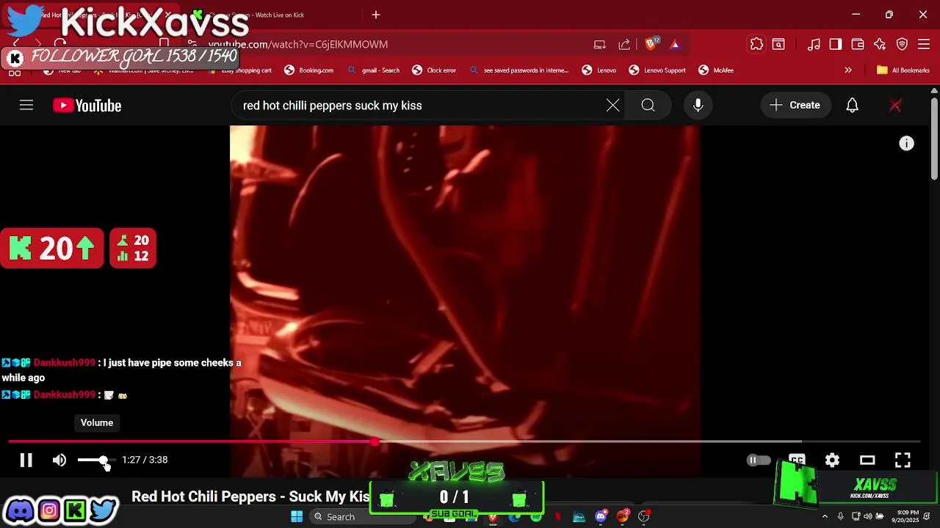Open the taskbar clock and date

(x=905, y=516)
